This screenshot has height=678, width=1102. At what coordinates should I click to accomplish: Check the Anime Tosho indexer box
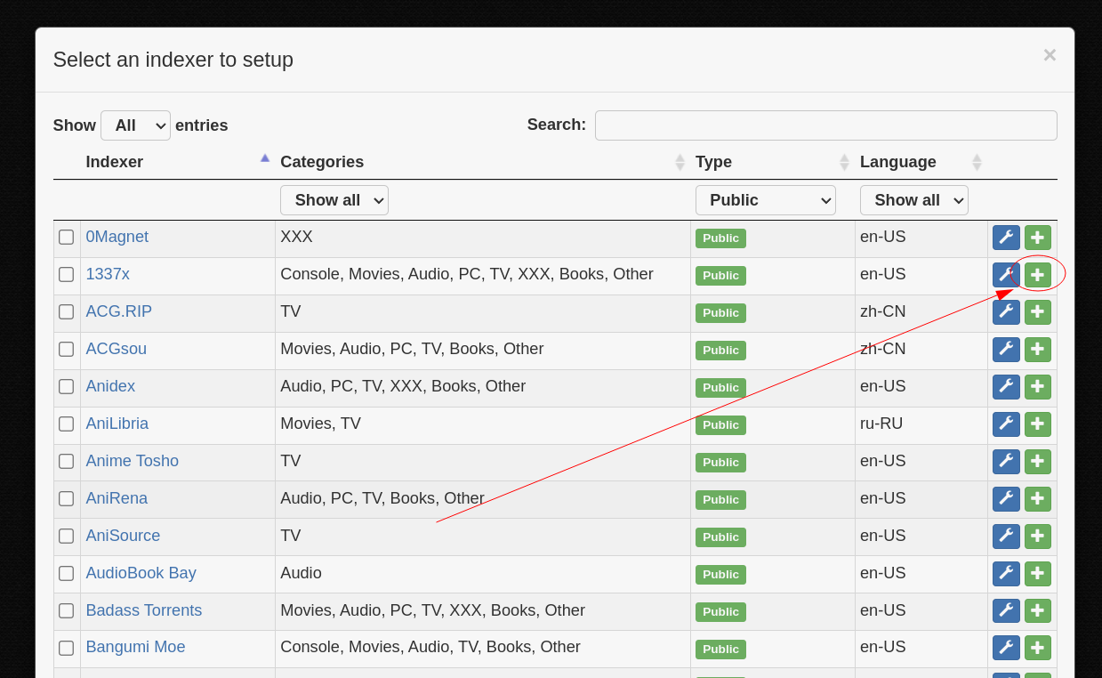point(67,461)
